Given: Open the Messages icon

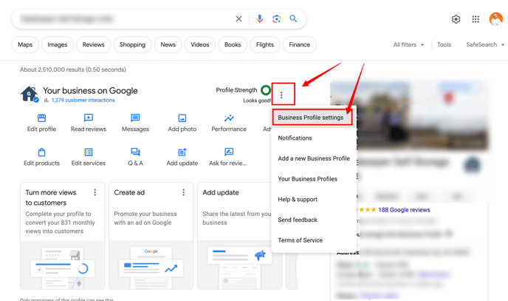Looking at the screenshot, I should pyautogui.click(x=135, y=118).
